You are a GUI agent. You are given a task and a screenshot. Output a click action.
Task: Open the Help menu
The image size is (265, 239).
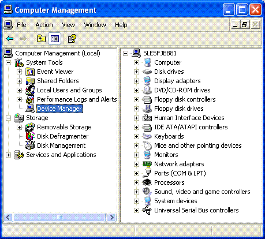point(121,25)
